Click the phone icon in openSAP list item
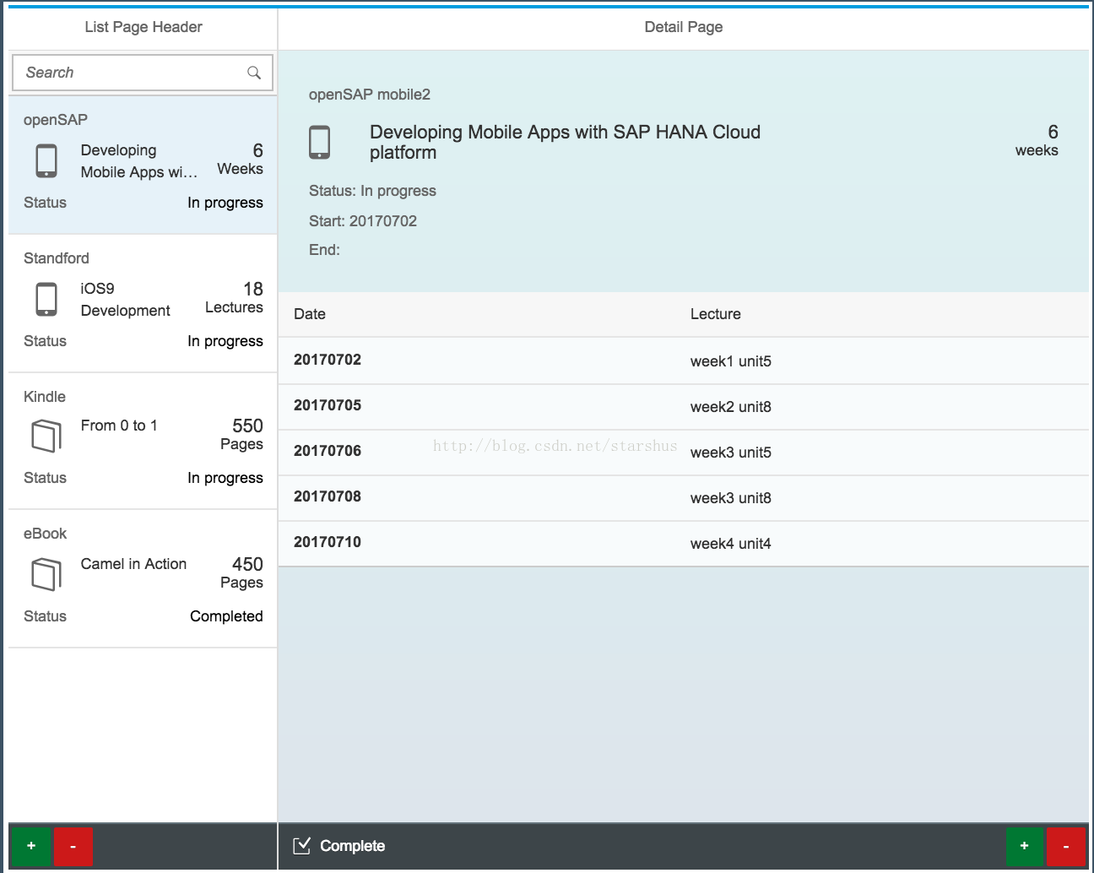 point(46,160)
